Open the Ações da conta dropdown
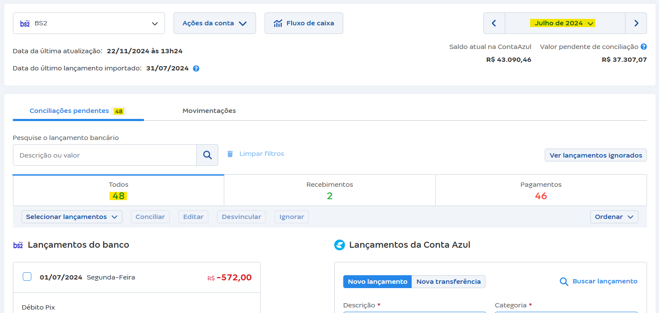The image size is (659, 313). click(214, 23)
